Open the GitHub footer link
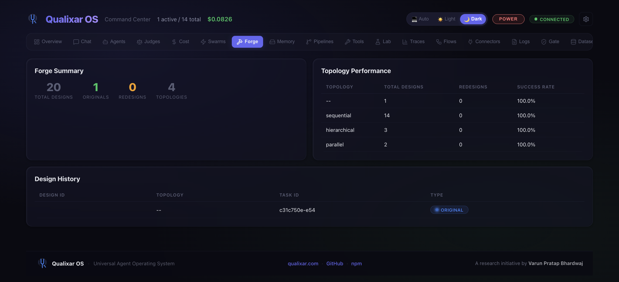This screenshot has width=619, height=282. (335, 263)
